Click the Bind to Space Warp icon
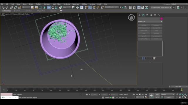This screenshot has width=188, height=105. click(19, 8)
